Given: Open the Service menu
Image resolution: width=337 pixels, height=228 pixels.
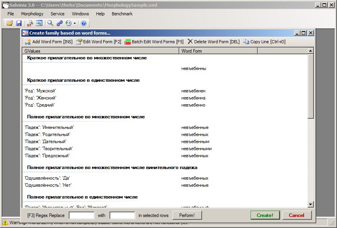Looking at the screenshot, I should [57, 14].
